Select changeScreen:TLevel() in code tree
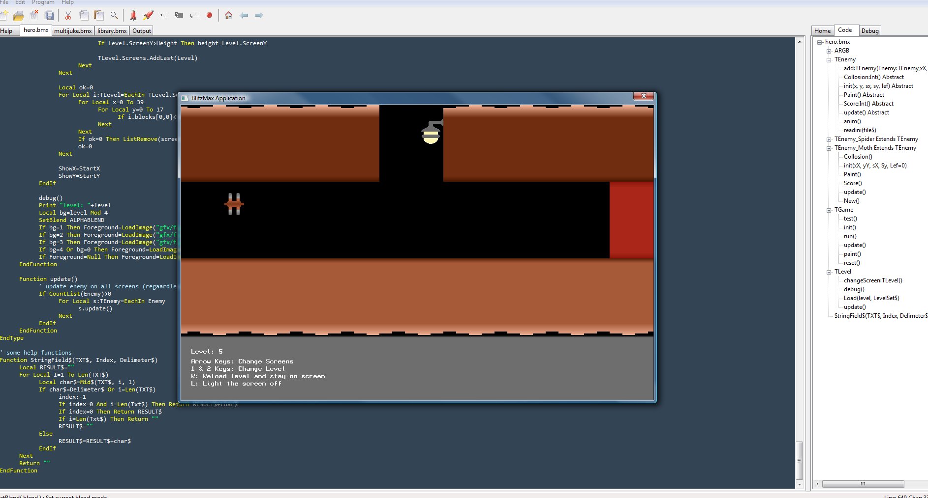928x498 pixels. coord(872,281)
